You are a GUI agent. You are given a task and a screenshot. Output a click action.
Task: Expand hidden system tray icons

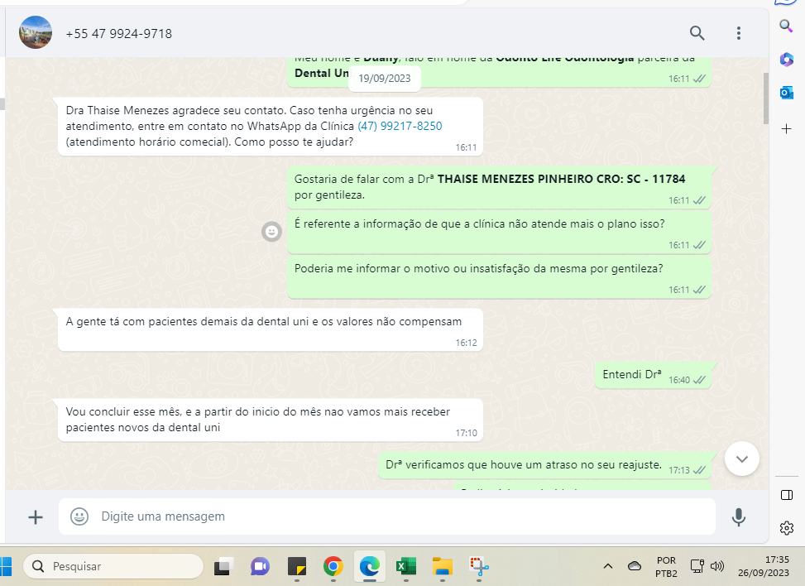(608, 566)
